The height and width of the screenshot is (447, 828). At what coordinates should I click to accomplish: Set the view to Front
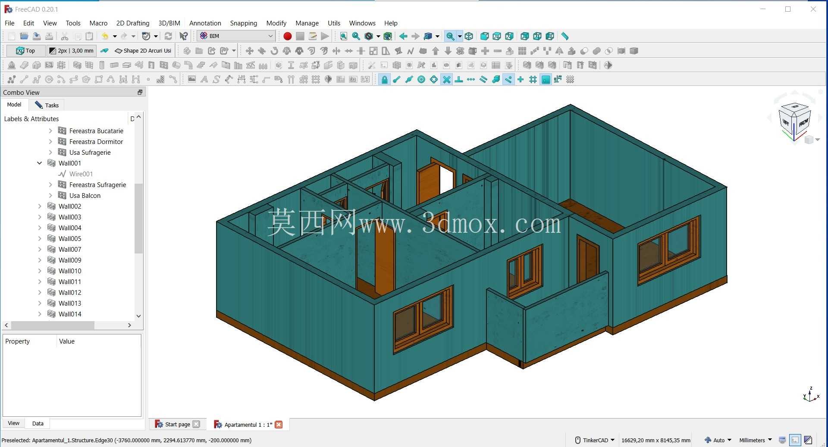484,36
